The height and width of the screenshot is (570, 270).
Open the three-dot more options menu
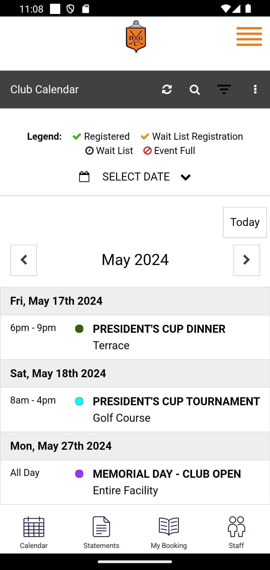(255, 89)
